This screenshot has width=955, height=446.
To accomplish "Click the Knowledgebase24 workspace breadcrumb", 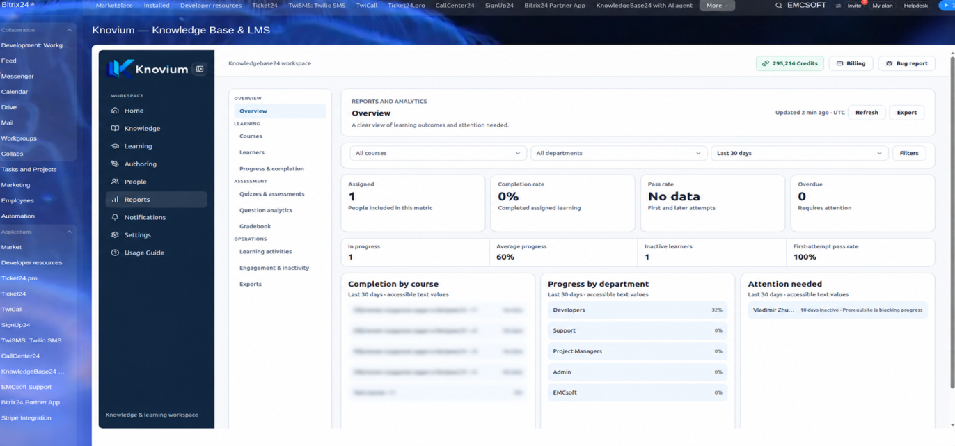I will pyautogui.click(x=269, y=63).
